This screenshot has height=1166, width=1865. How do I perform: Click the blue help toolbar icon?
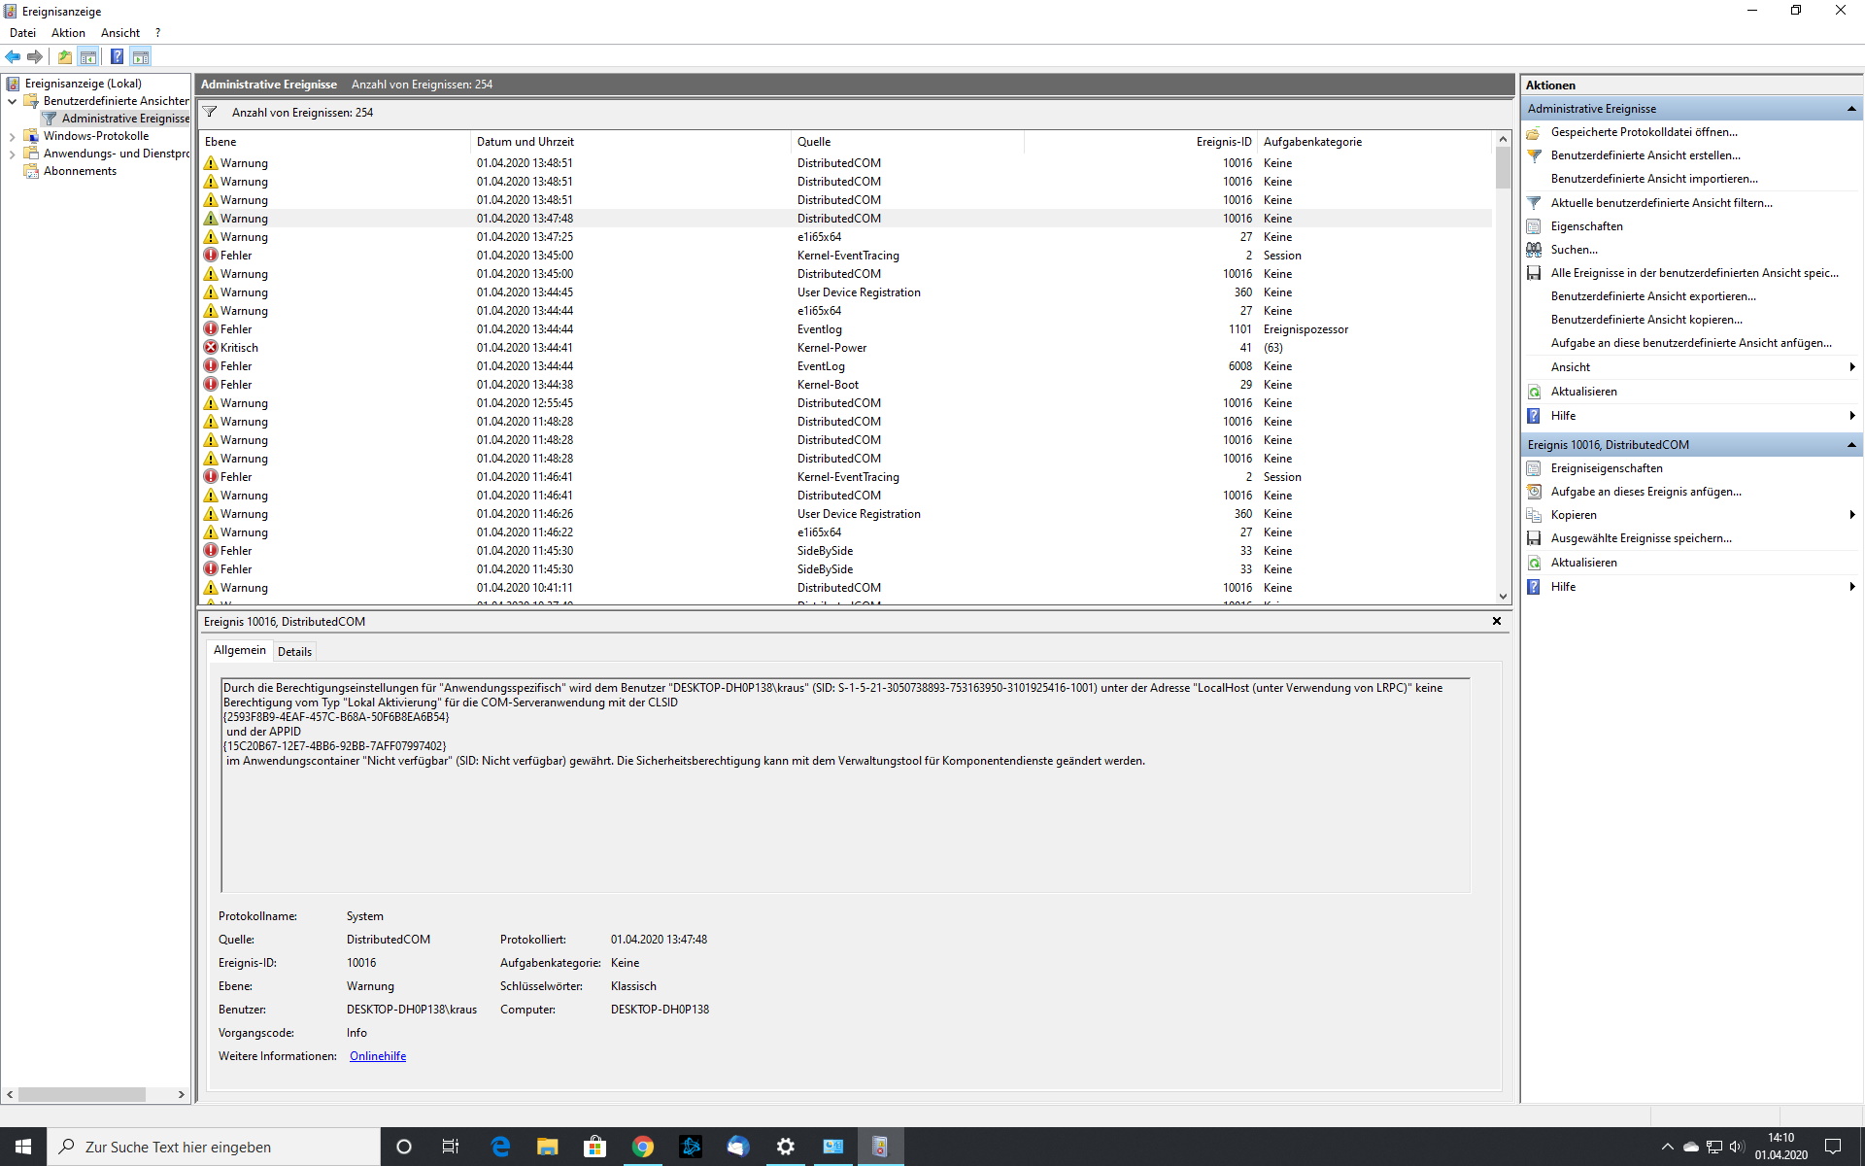(117, 56)
